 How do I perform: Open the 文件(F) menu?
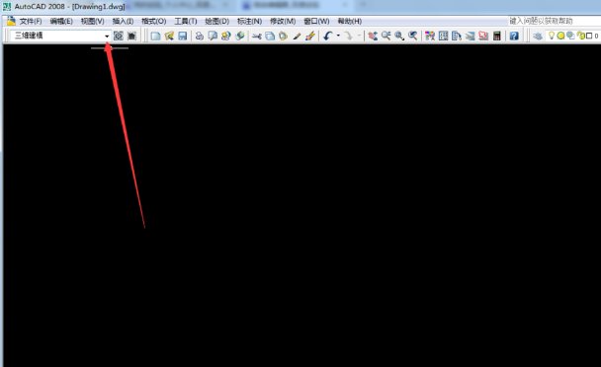31,21
